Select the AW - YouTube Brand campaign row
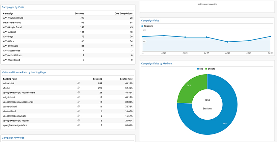277x142 pixels. point(68,18)
